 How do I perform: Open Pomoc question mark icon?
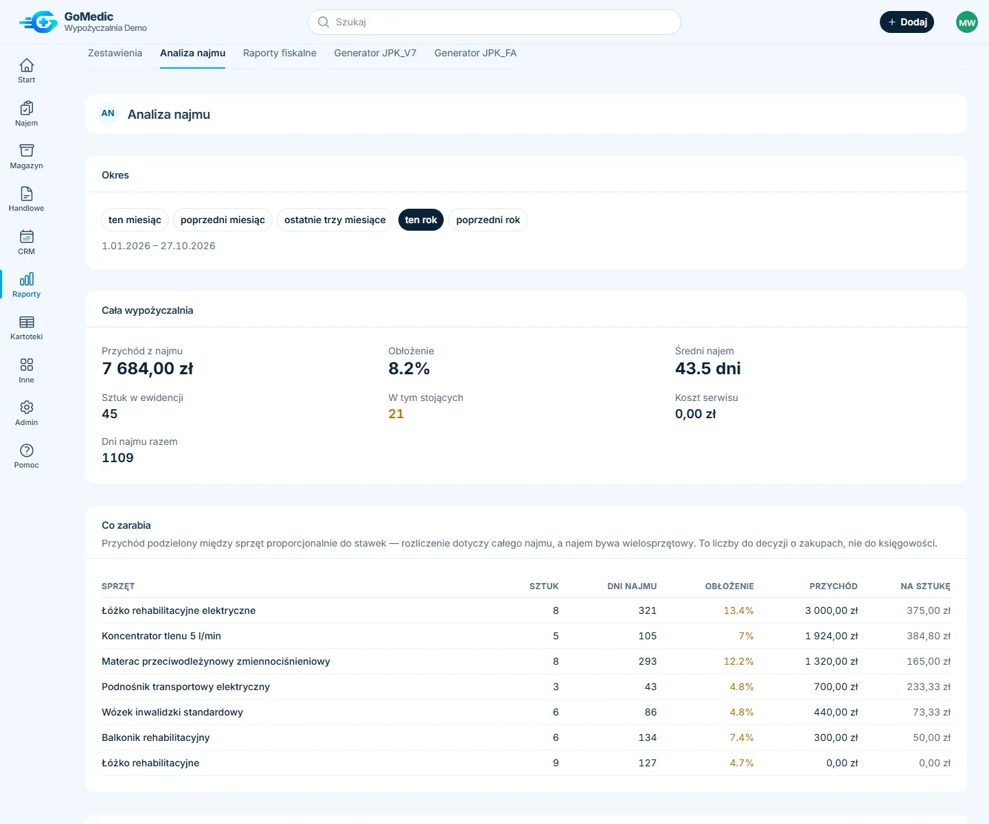click(x=26, y=450)
